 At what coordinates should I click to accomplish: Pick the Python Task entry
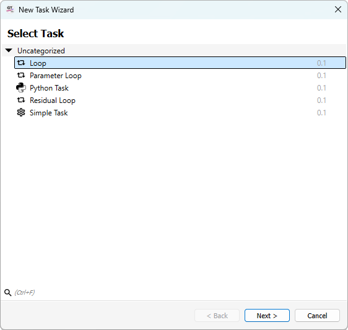180,88
